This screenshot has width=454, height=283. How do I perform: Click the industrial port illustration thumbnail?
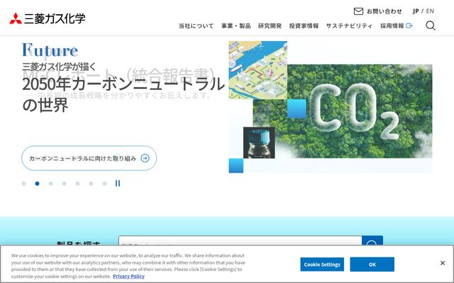258,70
